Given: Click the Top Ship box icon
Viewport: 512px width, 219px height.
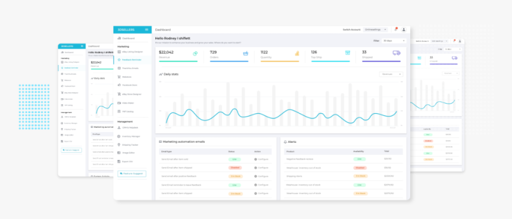Looking at the screenshot, I should 348,53.
